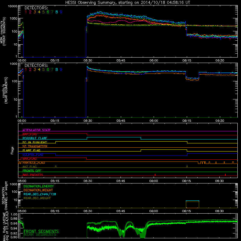This screenshot has width=241, height=241.
Task: Click detector 4 in front segments legend
Action: (x=39, y=12)
